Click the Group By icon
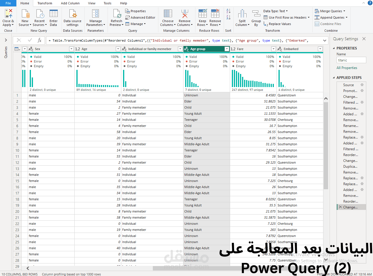This screenshot has width=373, height=276. (x=256, y=13)
